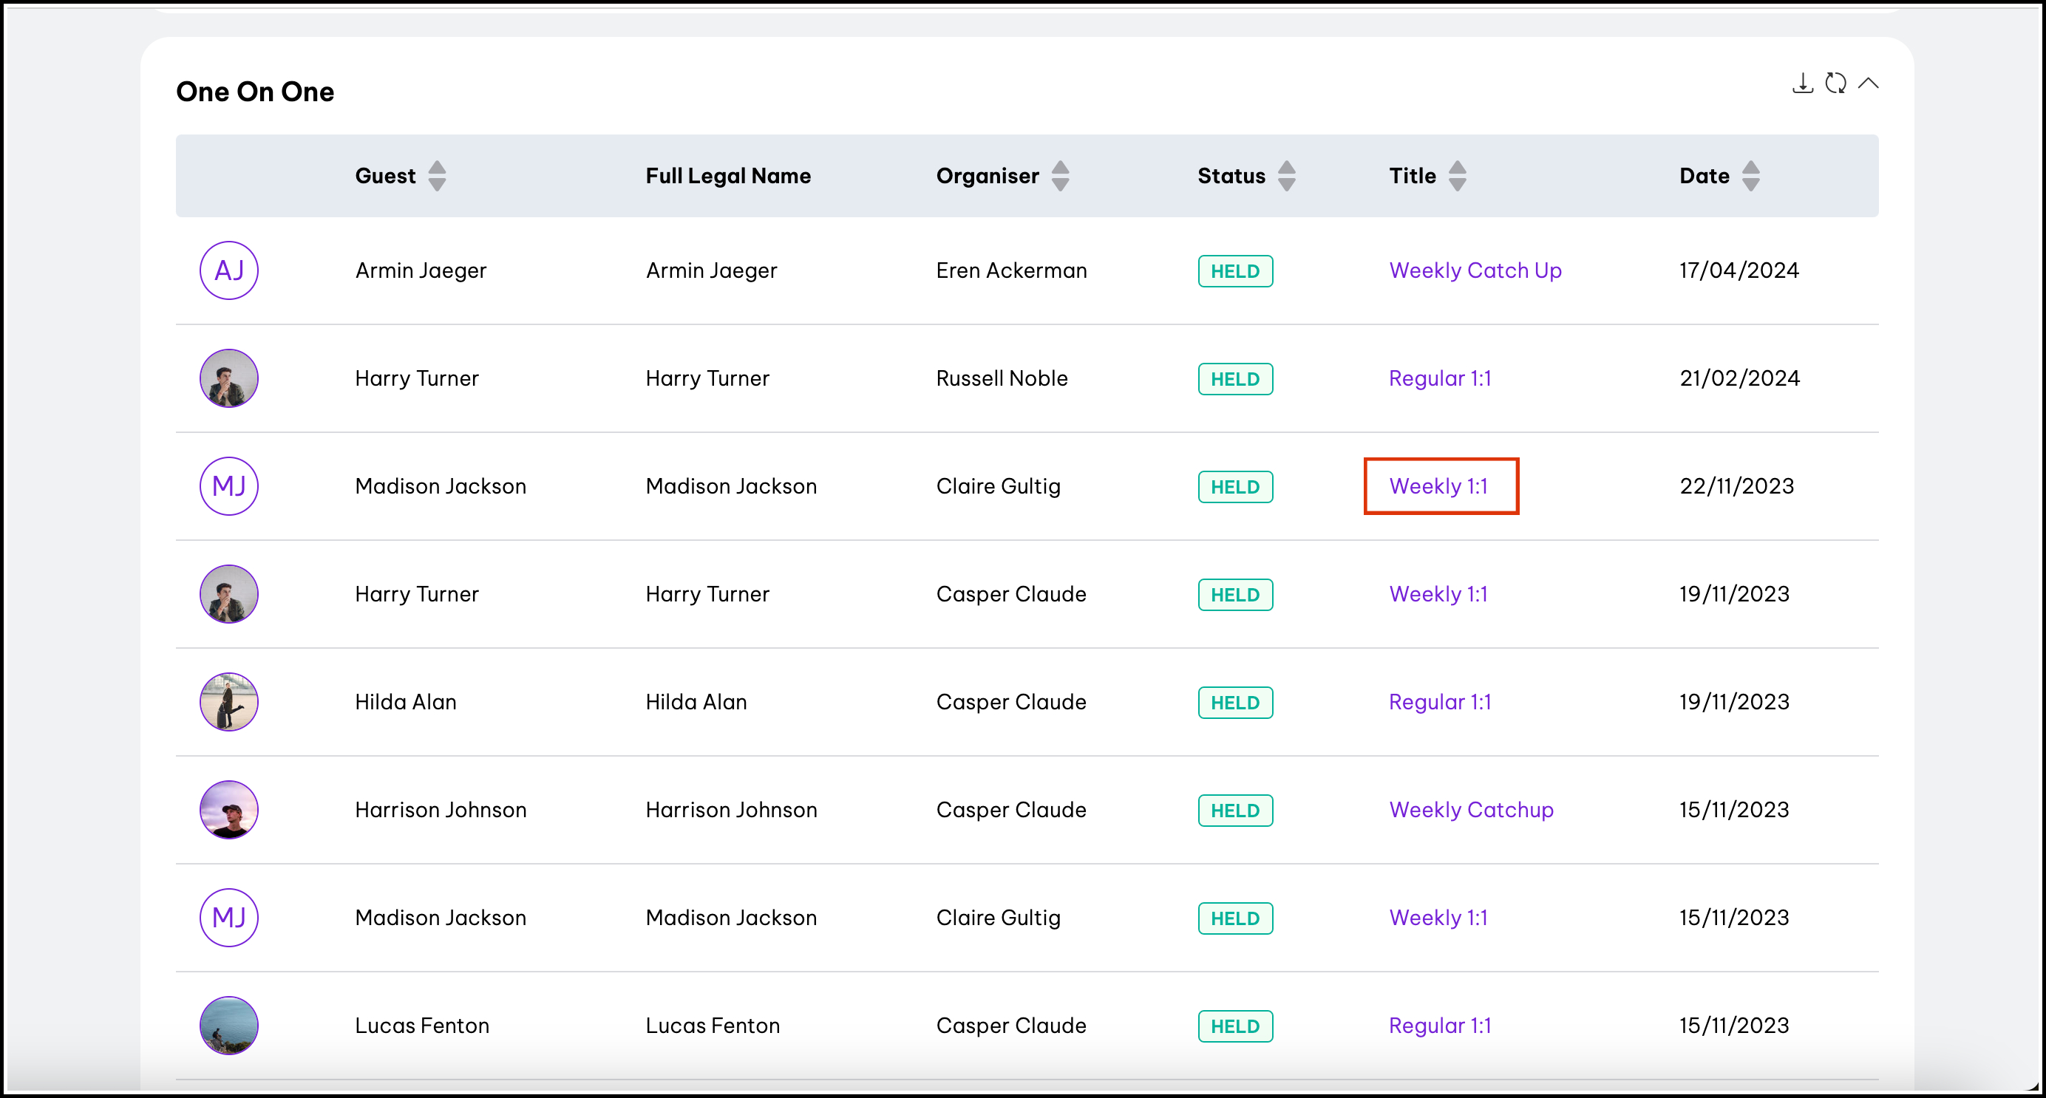Sort table by Title column arrows
The width and height of the screenshot is (2046, 1098).
(1457, 175)
